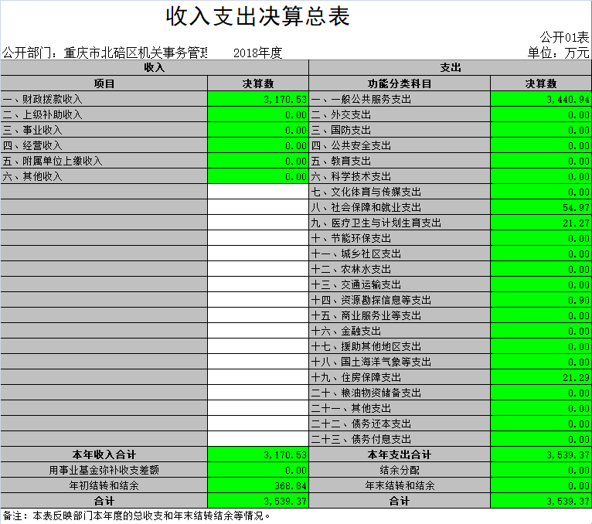Select the 五、教育支出 row label

[x=341, y=162]
